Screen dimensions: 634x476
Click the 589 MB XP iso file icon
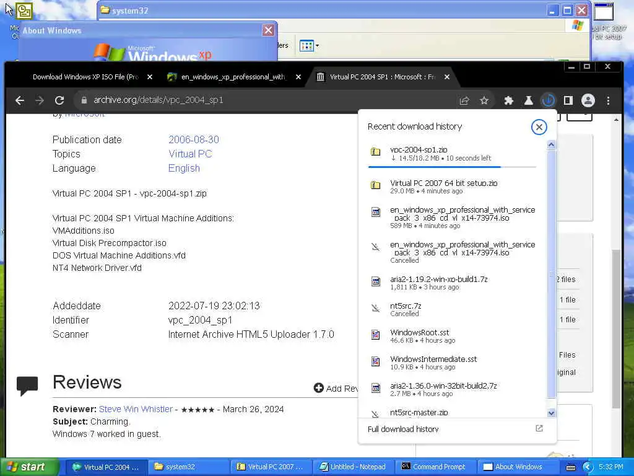376,212
